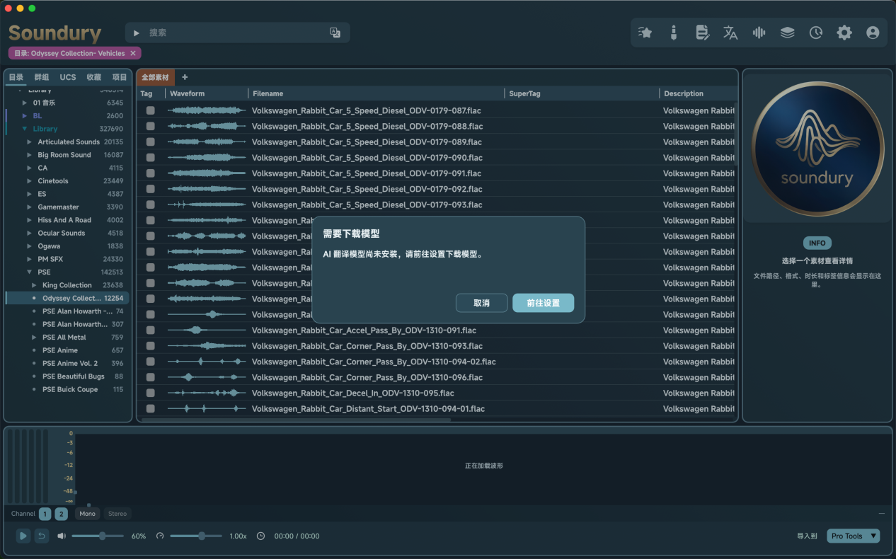
Task: Expand the BL folder arrow
Action: click(25, 116)
